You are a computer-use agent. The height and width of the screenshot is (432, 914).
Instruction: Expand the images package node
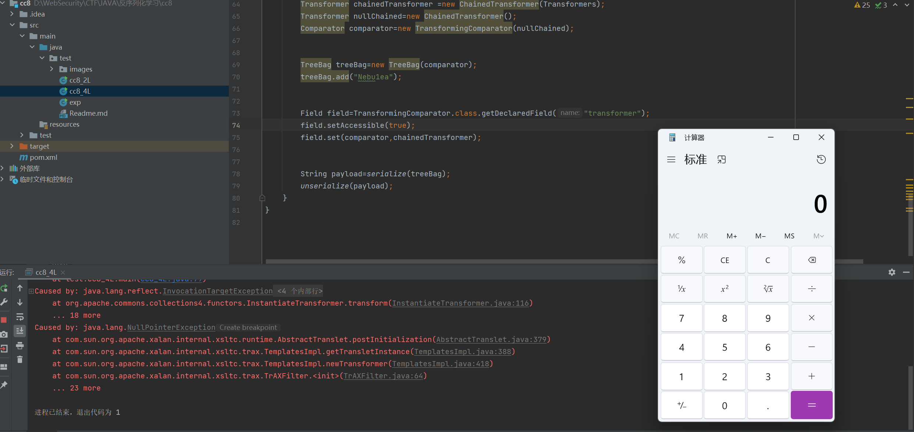point(51,69)
